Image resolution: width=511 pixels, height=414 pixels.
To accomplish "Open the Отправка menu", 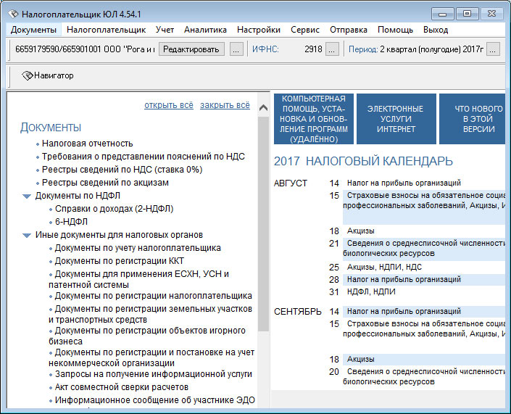I will [349, 30].
